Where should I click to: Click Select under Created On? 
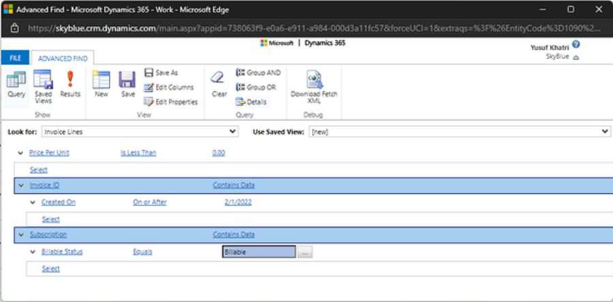pos(51,220)
